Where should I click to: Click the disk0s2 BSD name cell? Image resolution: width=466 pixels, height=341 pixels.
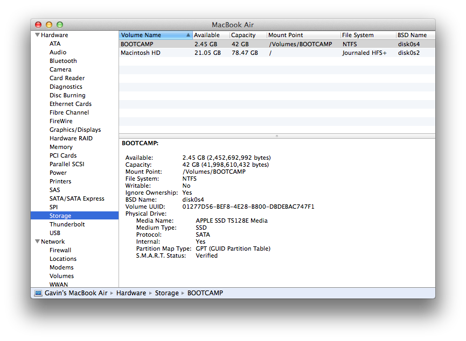[409, 53]
